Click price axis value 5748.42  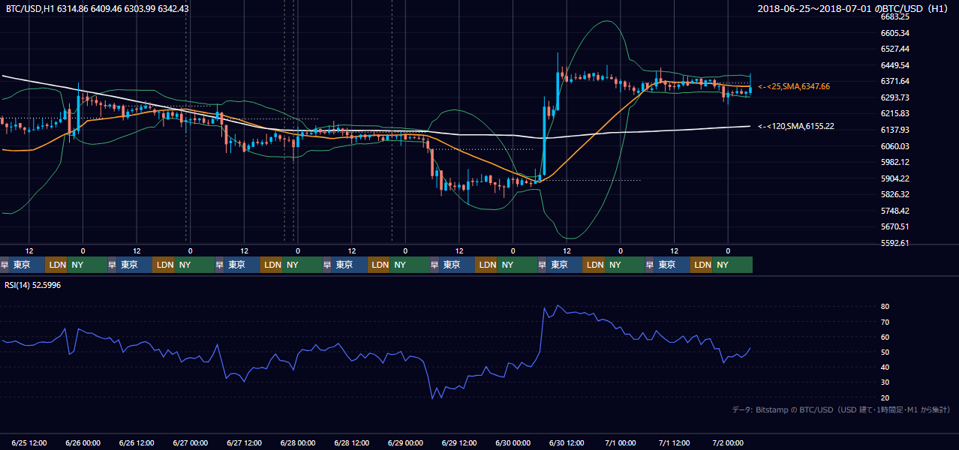point(895,211)
